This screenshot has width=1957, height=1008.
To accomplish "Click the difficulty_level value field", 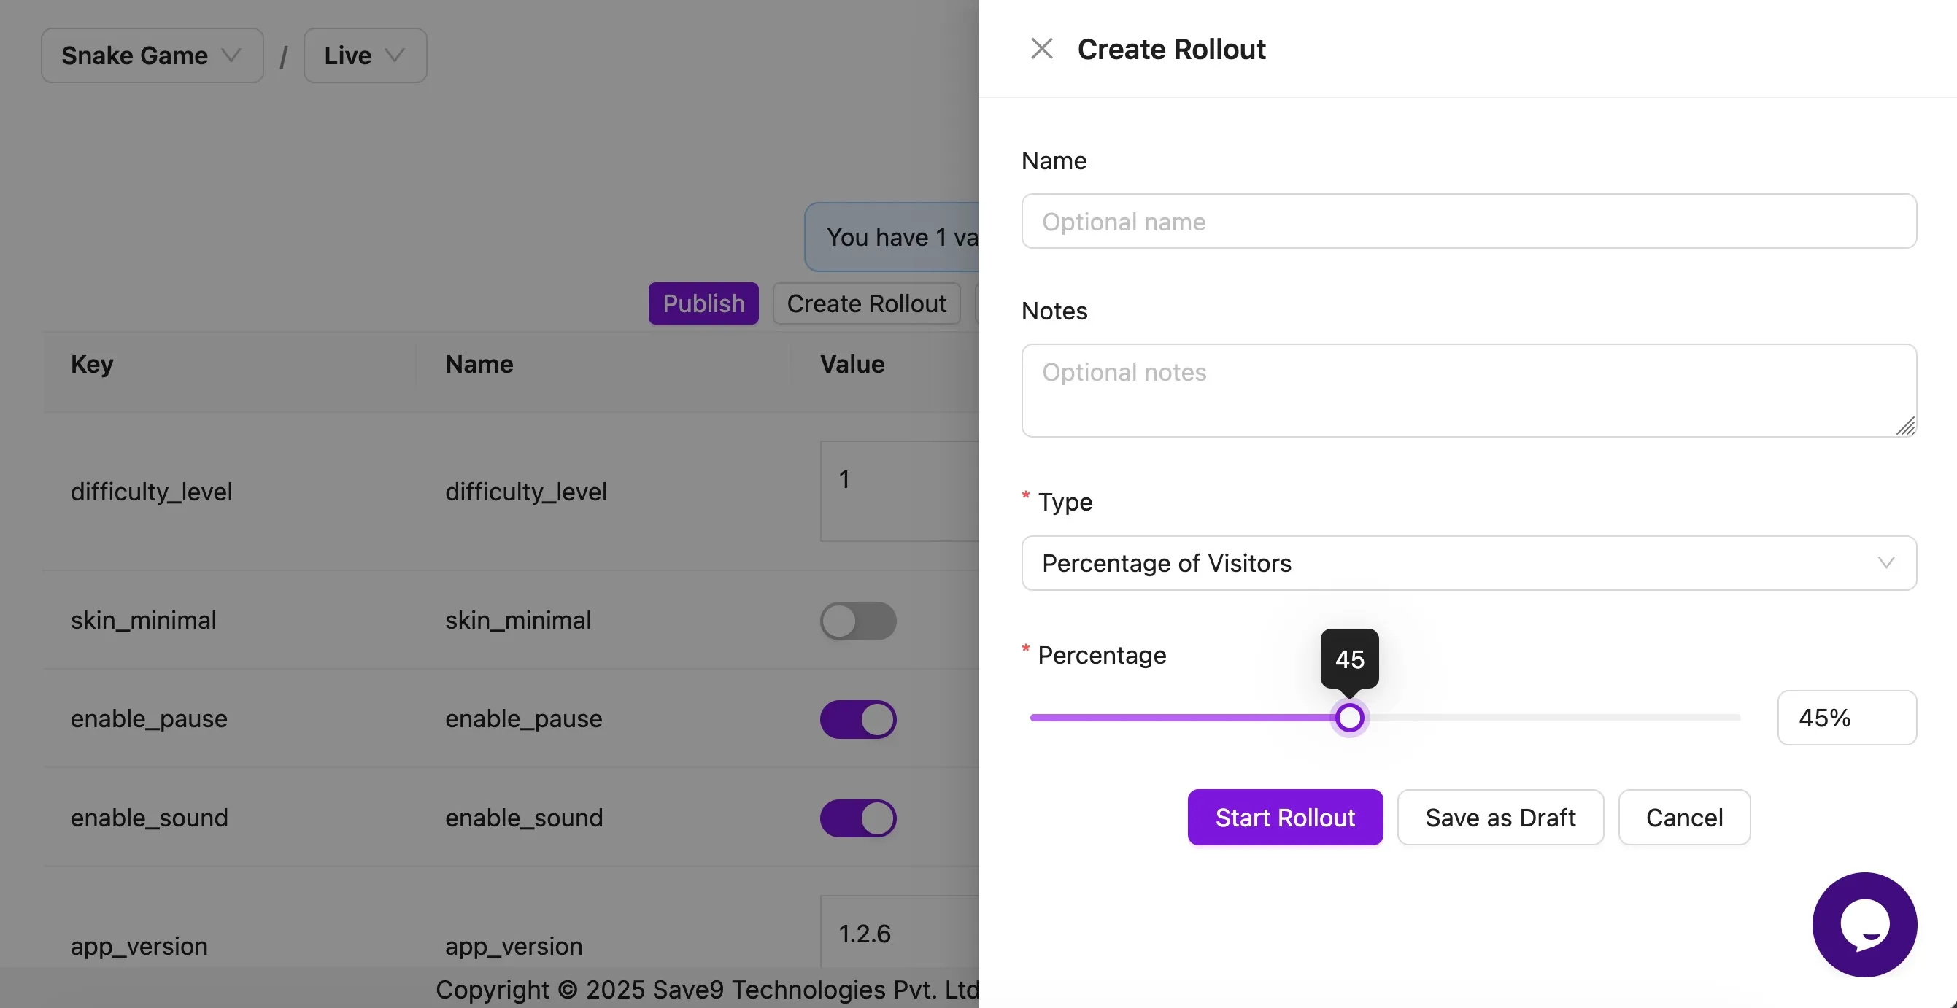I will tap(900, 491).
